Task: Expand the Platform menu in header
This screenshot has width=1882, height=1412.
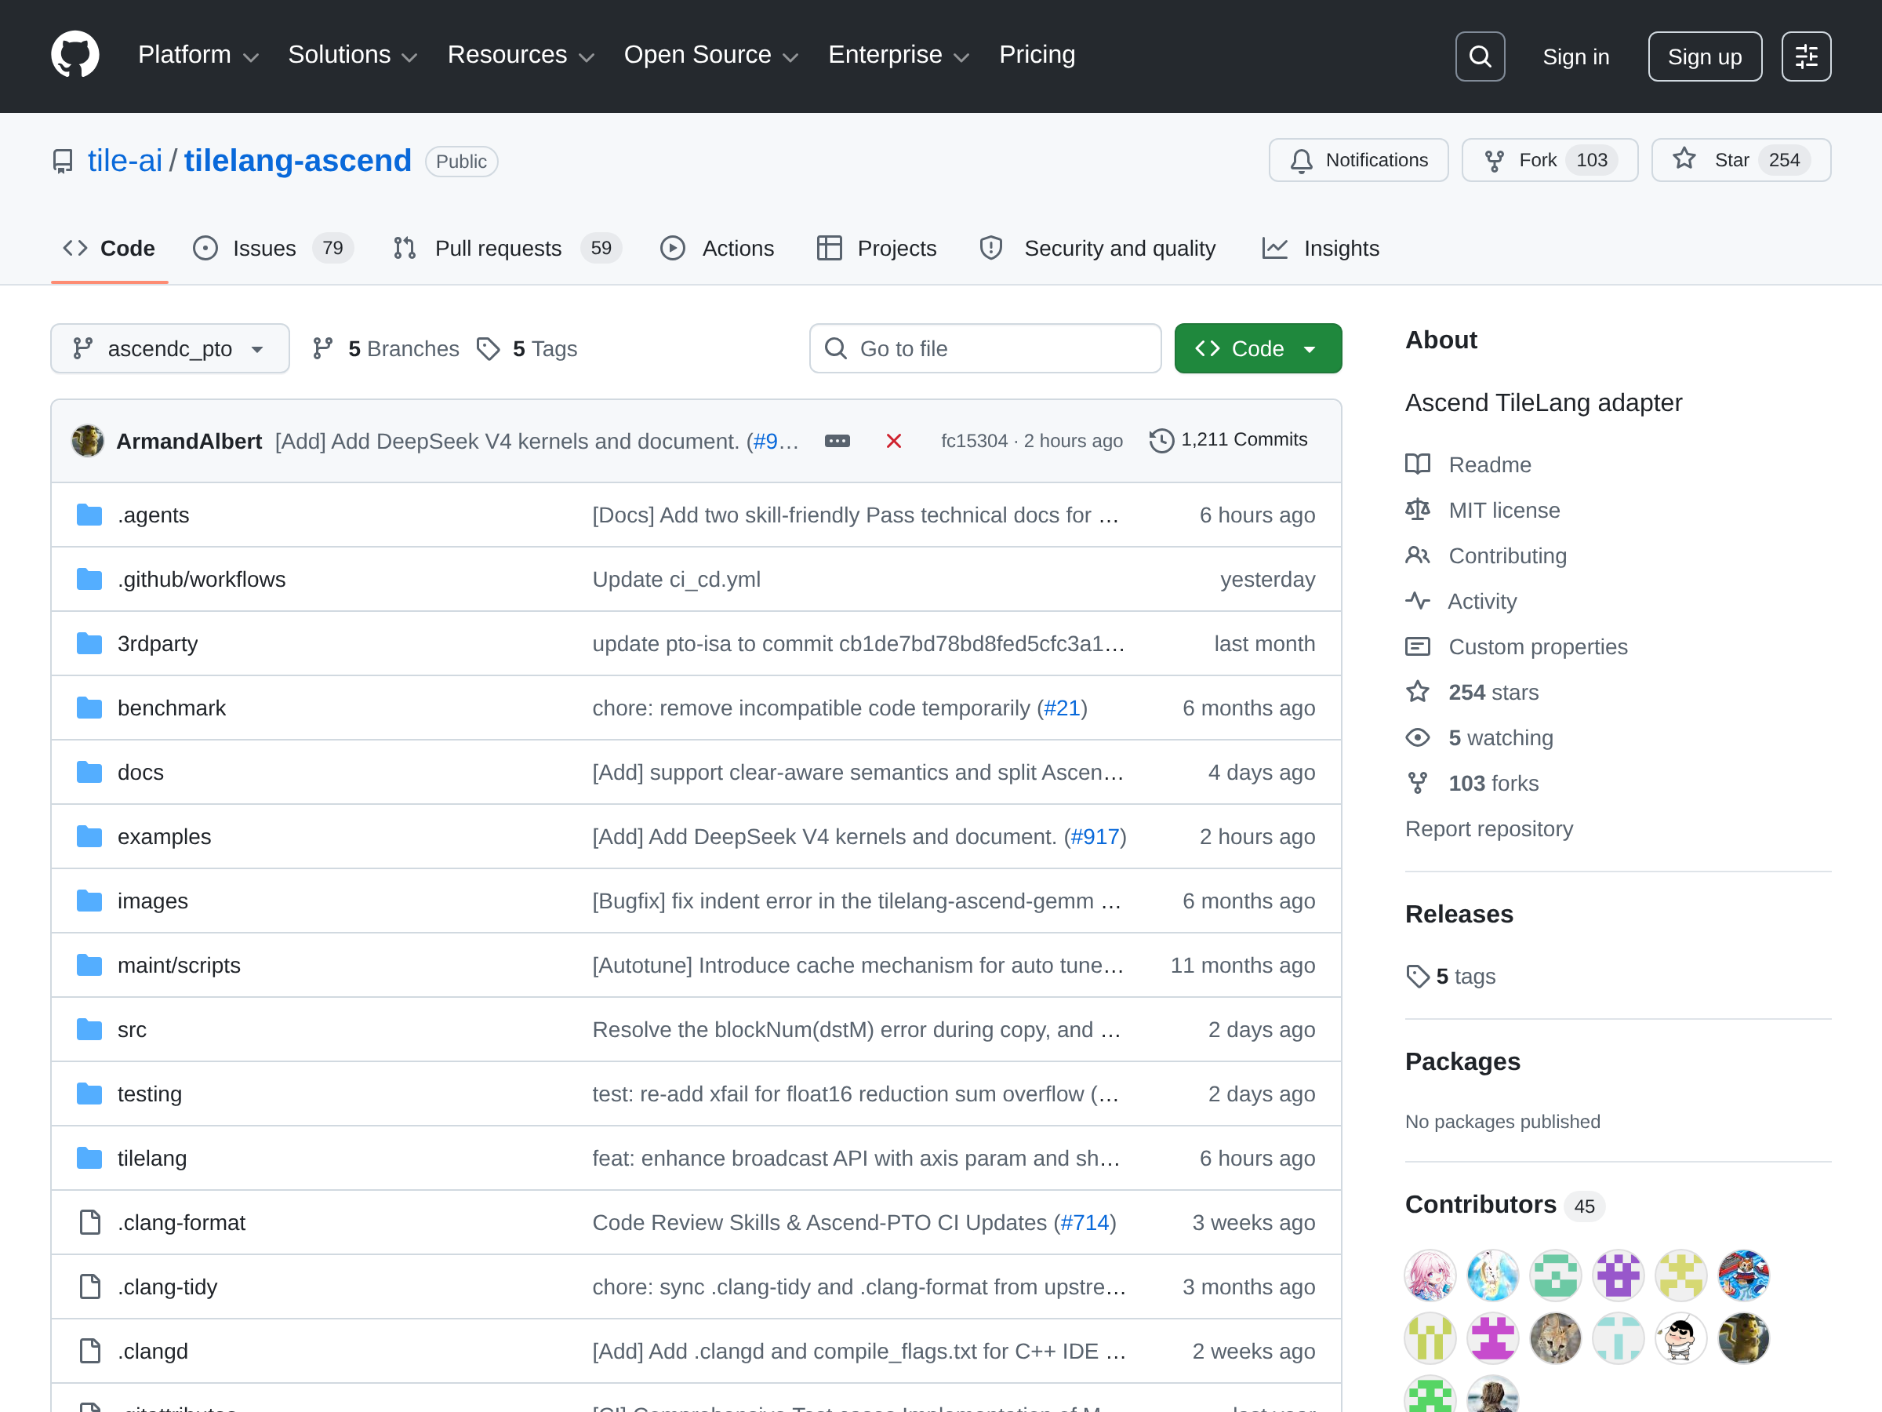Action: coord(198,56)
